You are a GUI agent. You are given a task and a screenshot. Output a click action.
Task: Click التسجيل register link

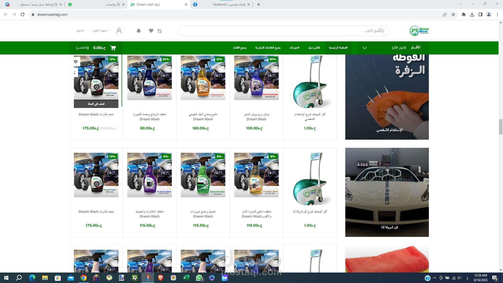[x=80, y=31]
